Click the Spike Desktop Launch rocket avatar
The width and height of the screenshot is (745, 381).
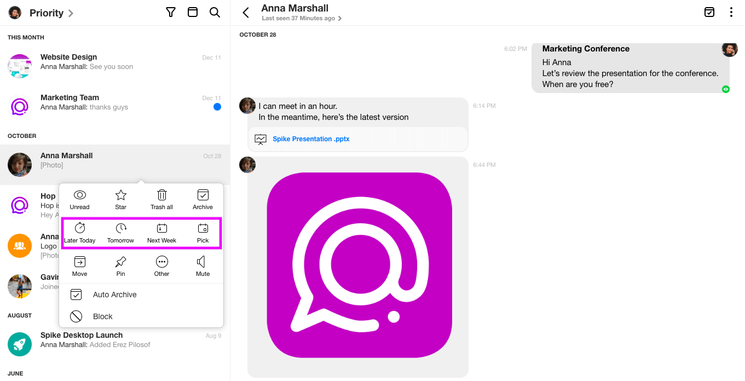point(20,344)
